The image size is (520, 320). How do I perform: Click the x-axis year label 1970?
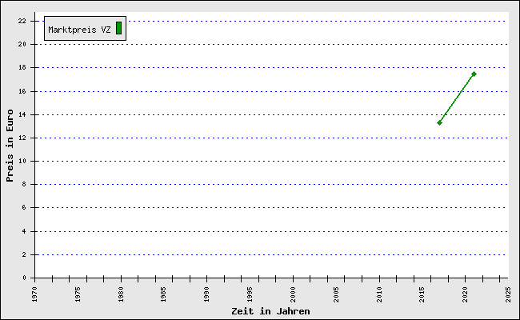[x=35, y=294]
